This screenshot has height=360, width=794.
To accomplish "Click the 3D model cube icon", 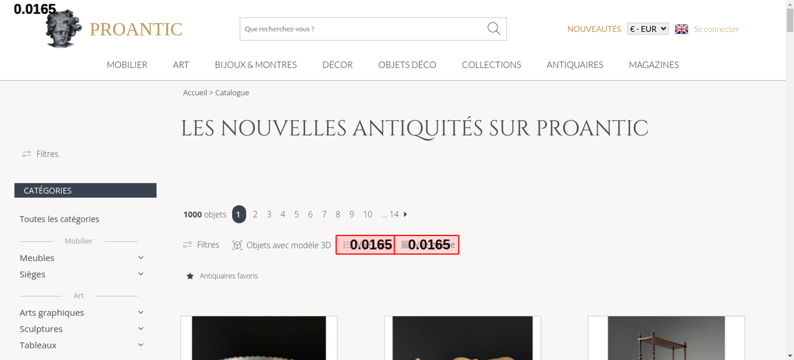I will tap(237, 245).
